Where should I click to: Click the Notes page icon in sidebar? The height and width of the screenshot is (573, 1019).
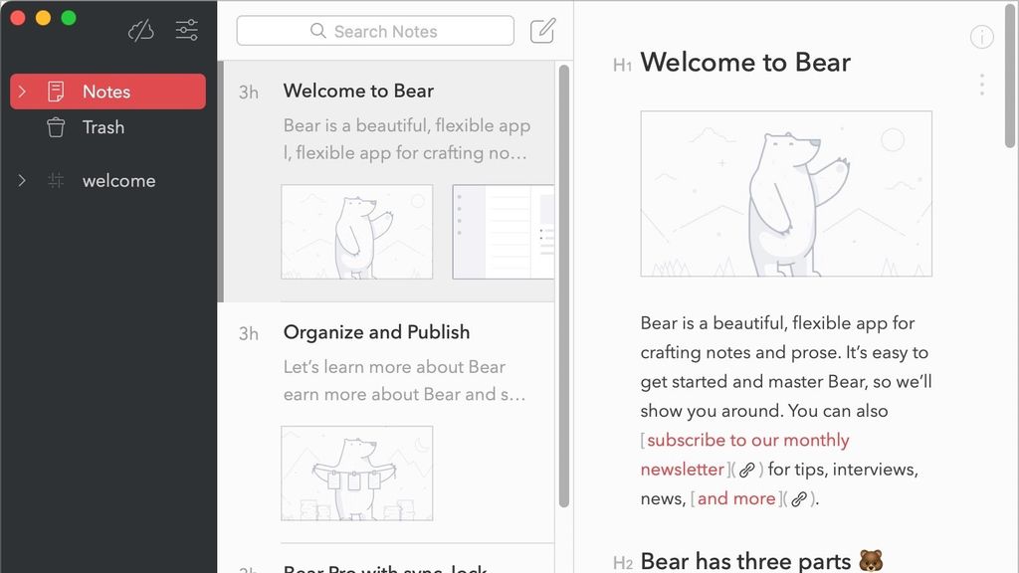(x=56, y=92)
